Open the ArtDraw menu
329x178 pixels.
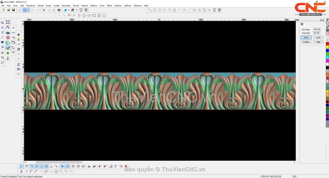pyautogui.click(x=127, y=5)
